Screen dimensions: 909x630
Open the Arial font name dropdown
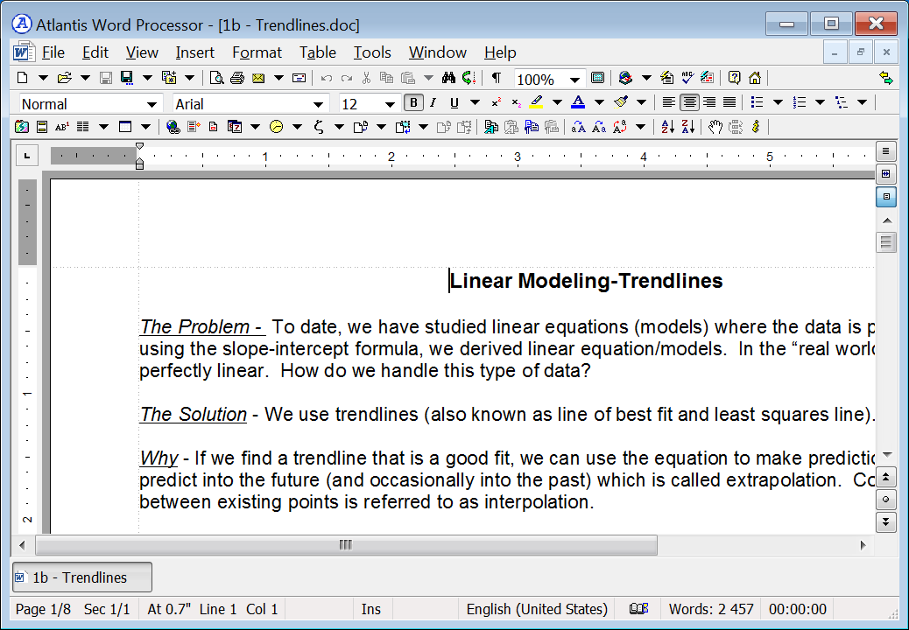coord(321,104)
